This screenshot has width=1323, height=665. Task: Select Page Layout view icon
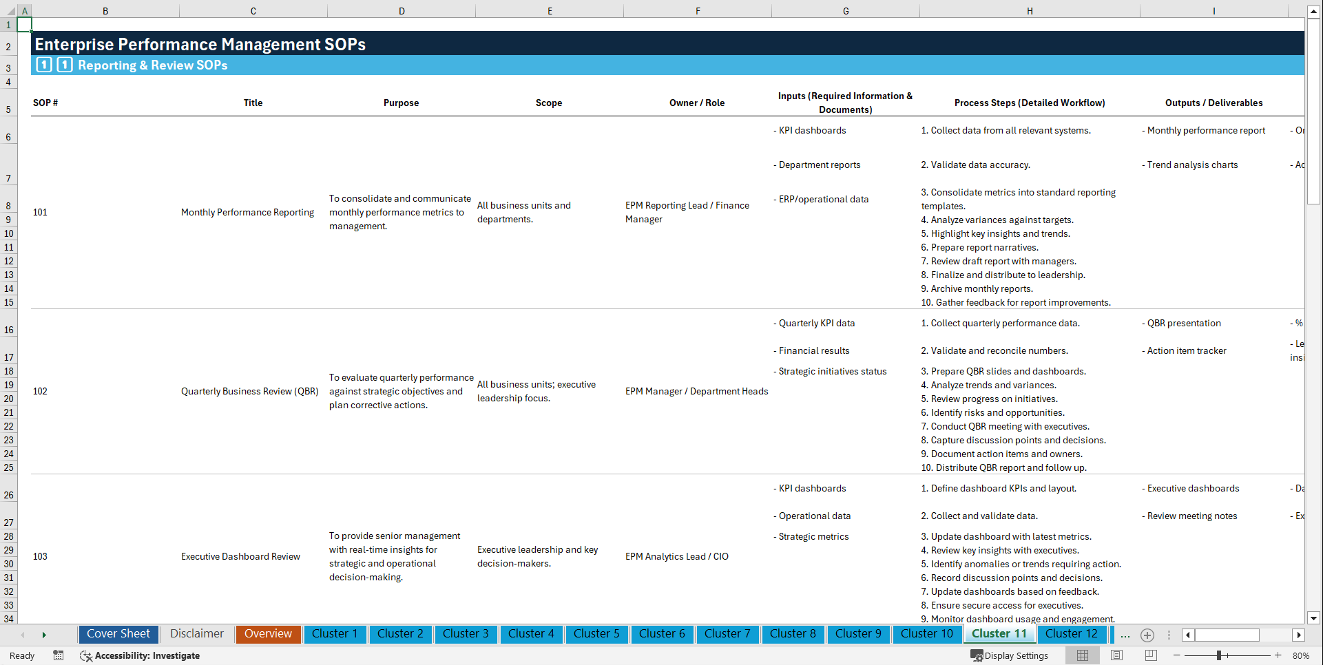click(1116, 655)
